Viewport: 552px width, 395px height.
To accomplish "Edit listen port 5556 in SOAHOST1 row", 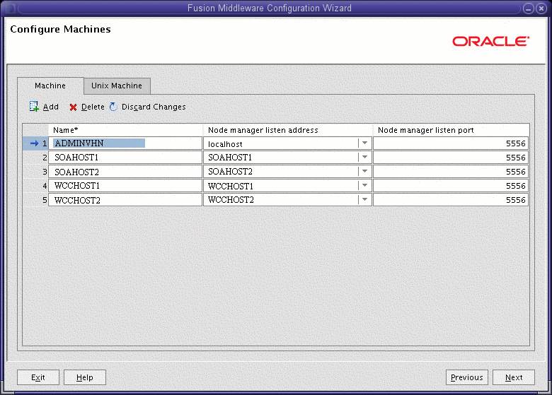I will (x=451, y=158).
